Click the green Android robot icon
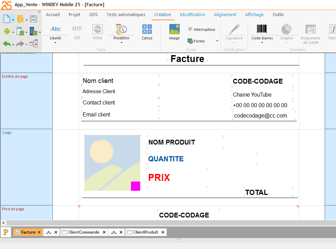 (7, 32)
